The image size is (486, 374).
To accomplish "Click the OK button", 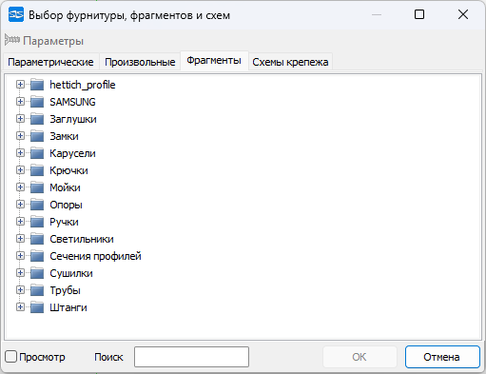I will click(360, 357).
